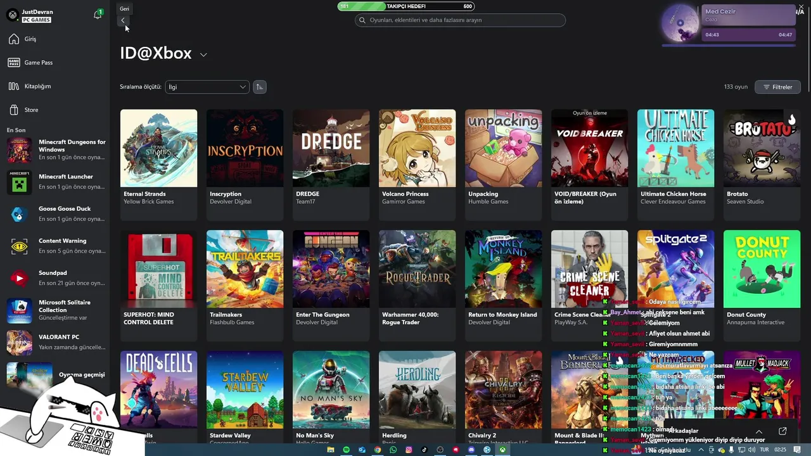This screenshot has width=811, height=456.
Task: Open Discord from taskbar
Action: point(471,450)
